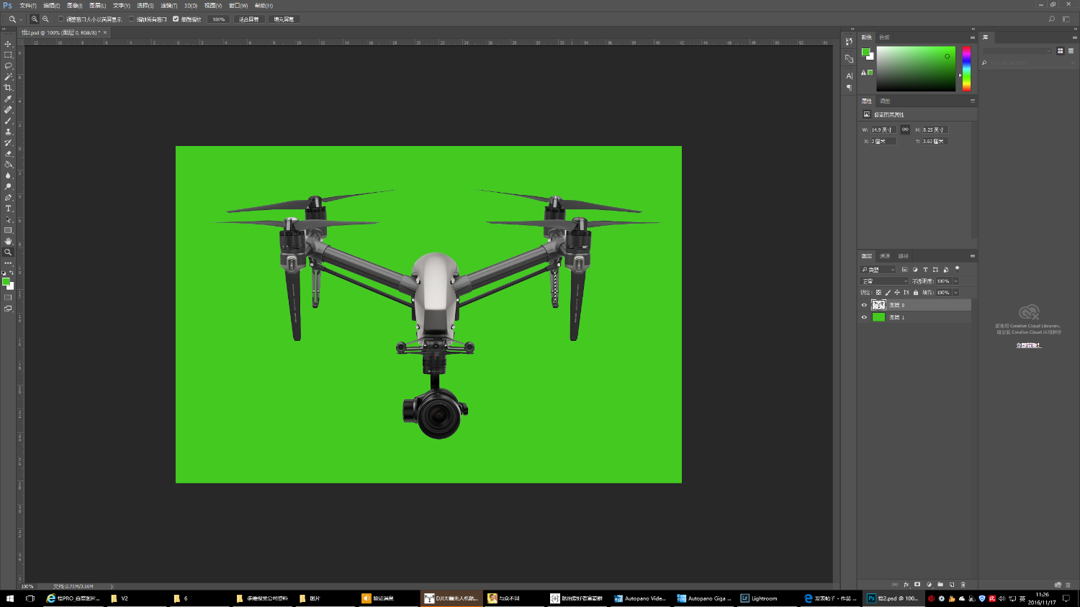
Task: Select the History Brush tool
Action: tap(8, 143)
